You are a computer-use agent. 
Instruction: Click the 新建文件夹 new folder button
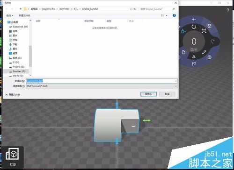tap(24, 15)
